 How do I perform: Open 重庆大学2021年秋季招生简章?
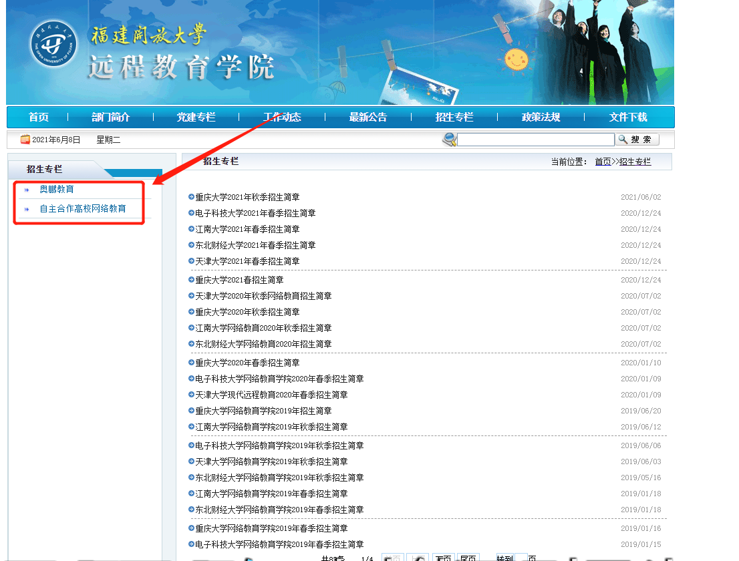(x=247, y=197)
